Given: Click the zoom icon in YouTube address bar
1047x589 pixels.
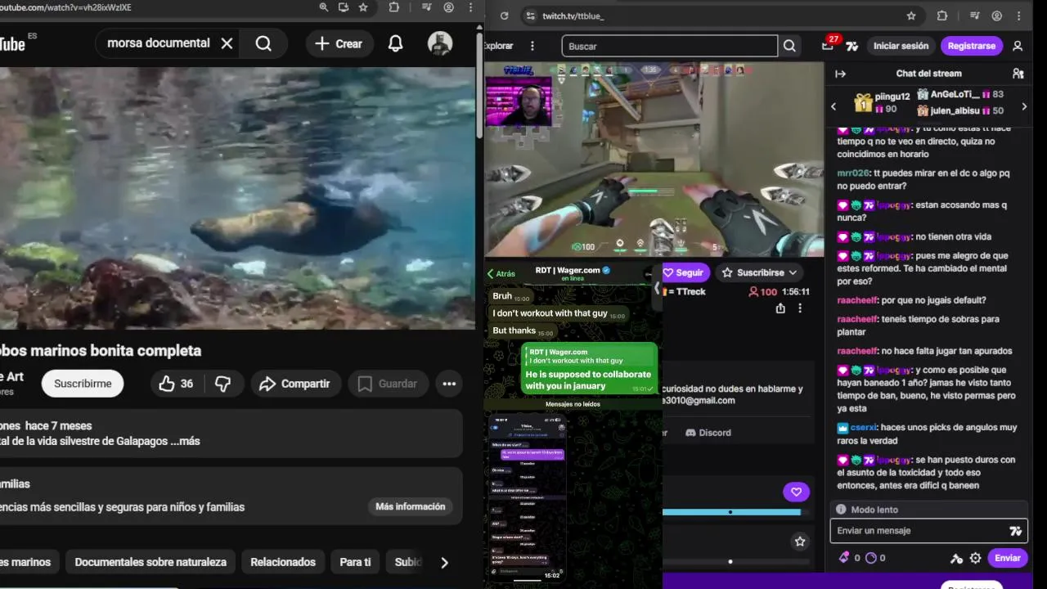Looking at the screenshot, I should [x=324, y=7].
